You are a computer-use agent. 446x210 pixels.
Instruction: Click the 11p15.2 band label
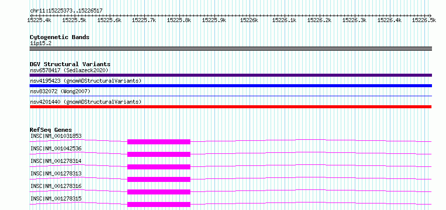(41, 44)
